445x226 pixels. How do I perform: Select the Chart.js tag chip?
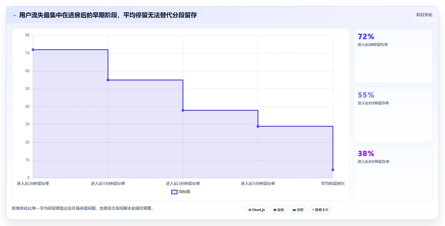[257, 210]
